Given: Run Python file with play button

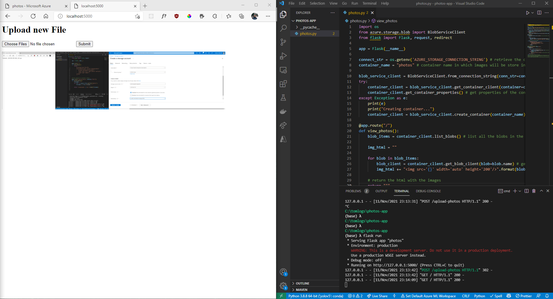Looking at the screenshot, I should click(x=527, y=13).
